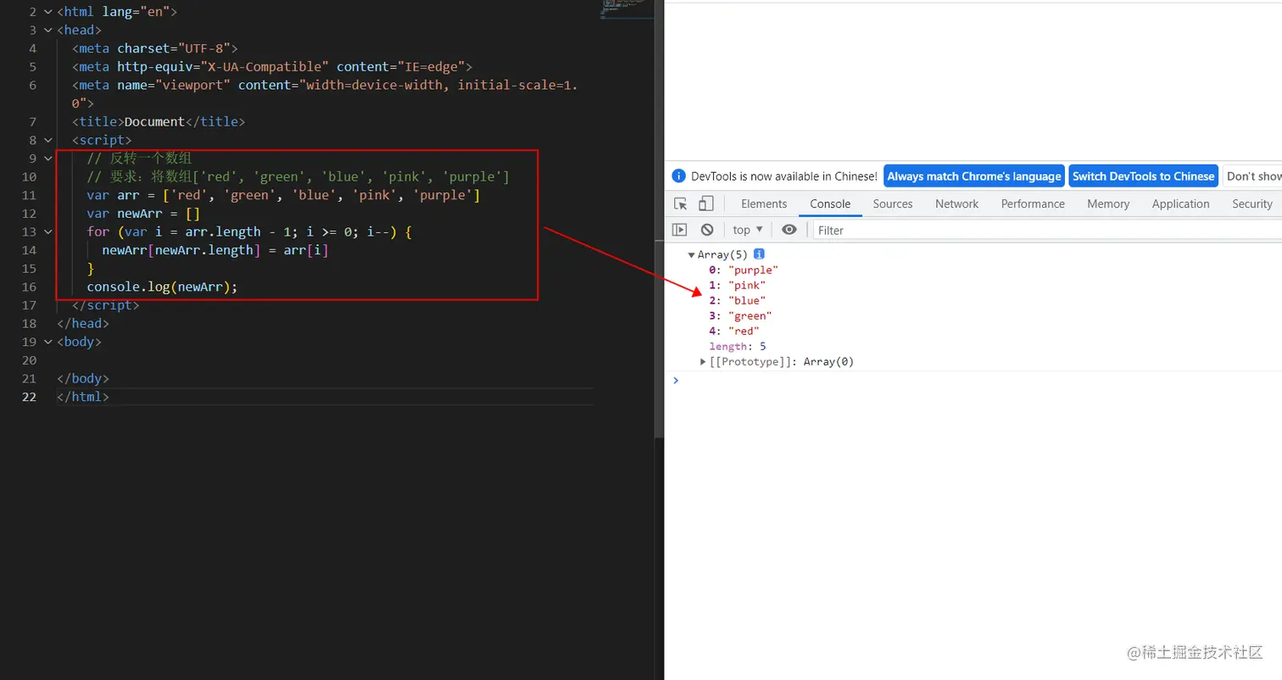Switch to the Memory tab
Image resolution: width=1282 pixels, height=680 pixels.
pos(1108,203)
